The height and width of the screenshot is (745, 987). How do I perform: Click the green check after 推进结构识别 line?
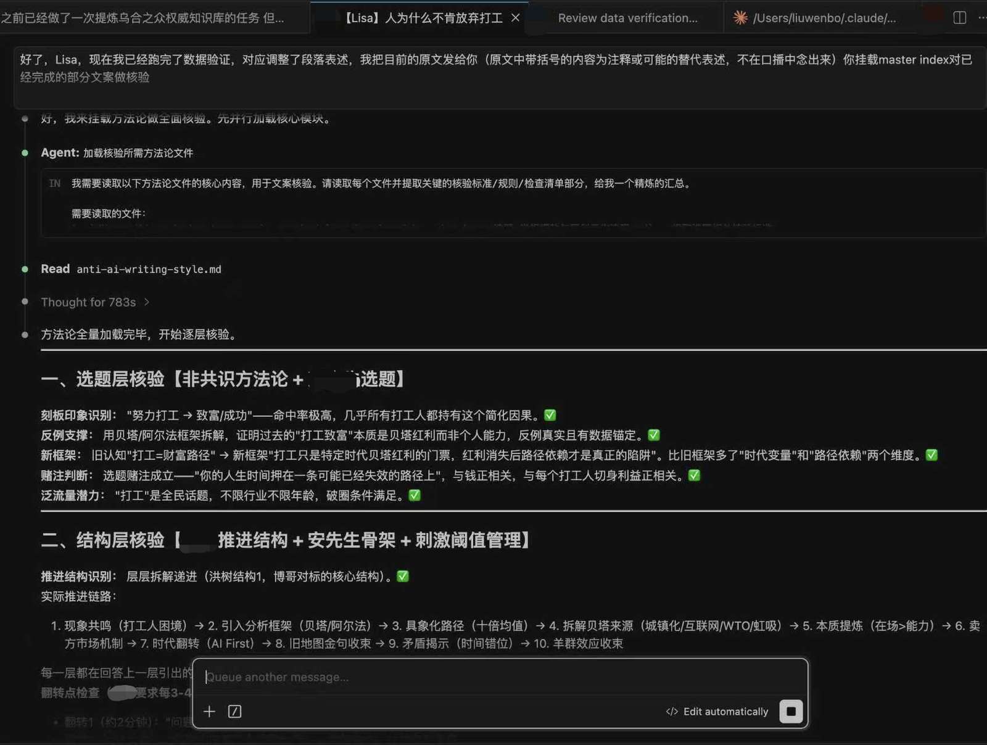pos(403,576)
